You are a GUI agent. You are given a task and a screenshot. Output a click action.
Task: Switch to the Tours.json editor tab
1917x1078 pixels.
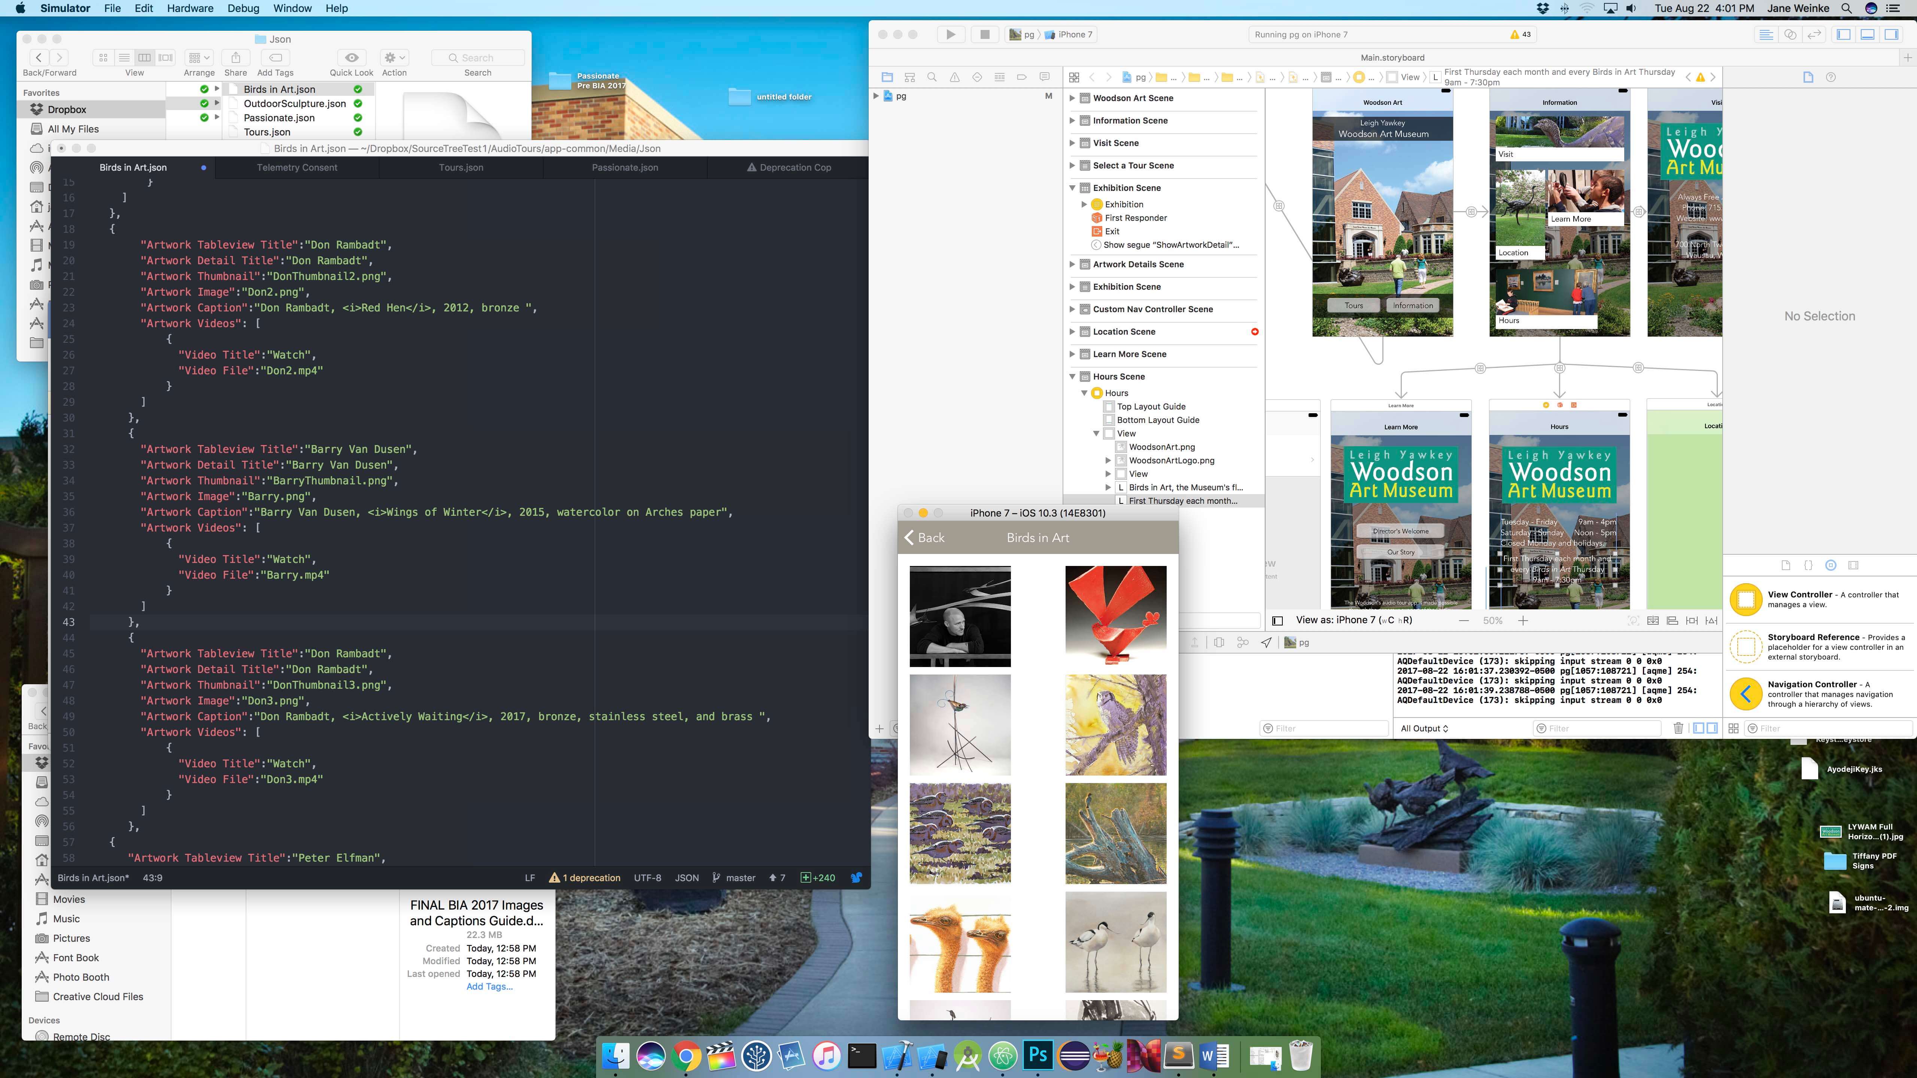coord(461,167)
